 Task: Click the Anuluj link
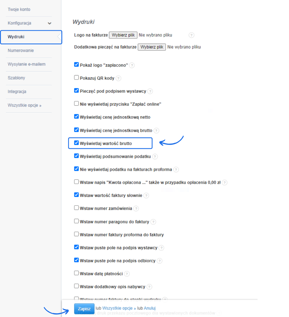point(150,308)
